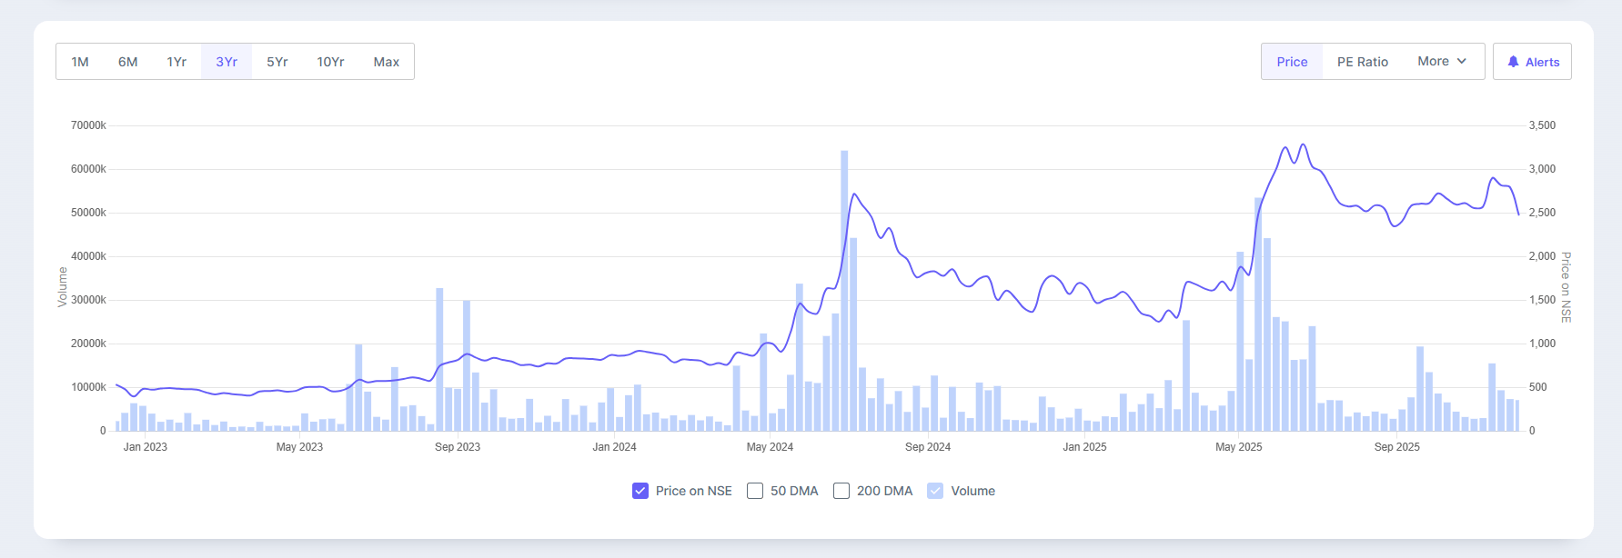Switch chart to 5Yr range

(277, 62)
